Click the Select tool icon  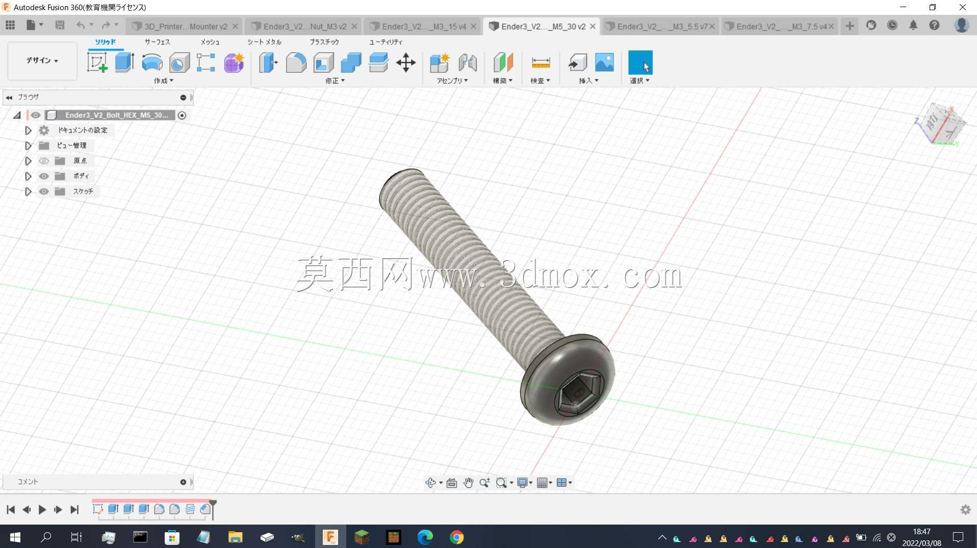(x=640, y=63)
